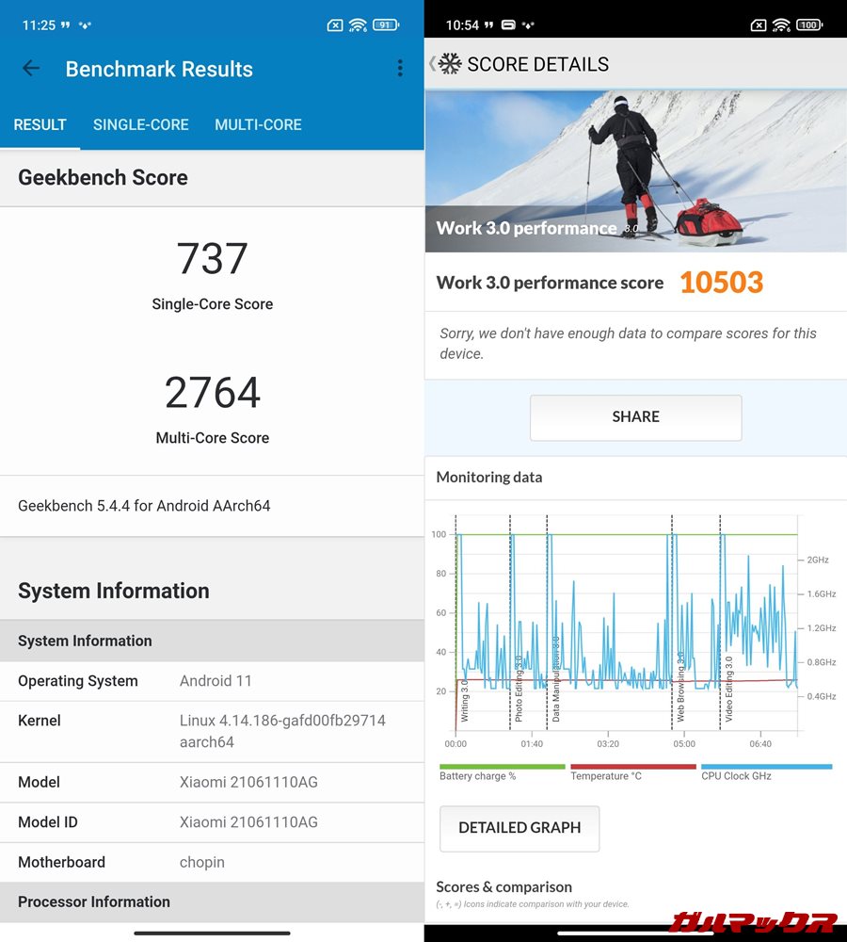This screenshot has height=942, width=847.
Task: Tap the back chevron left of snowflake
Action: [x=432, y=64]
